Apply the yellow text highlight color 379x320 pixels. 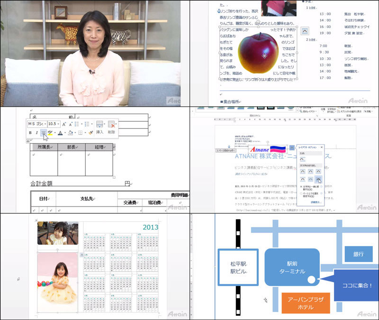point(50,133)
